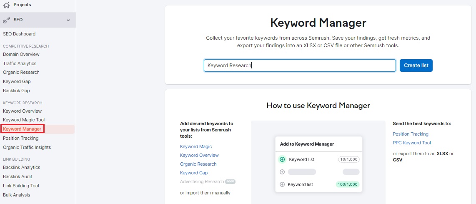Collapse the SEO section chevron

point(68,20)
